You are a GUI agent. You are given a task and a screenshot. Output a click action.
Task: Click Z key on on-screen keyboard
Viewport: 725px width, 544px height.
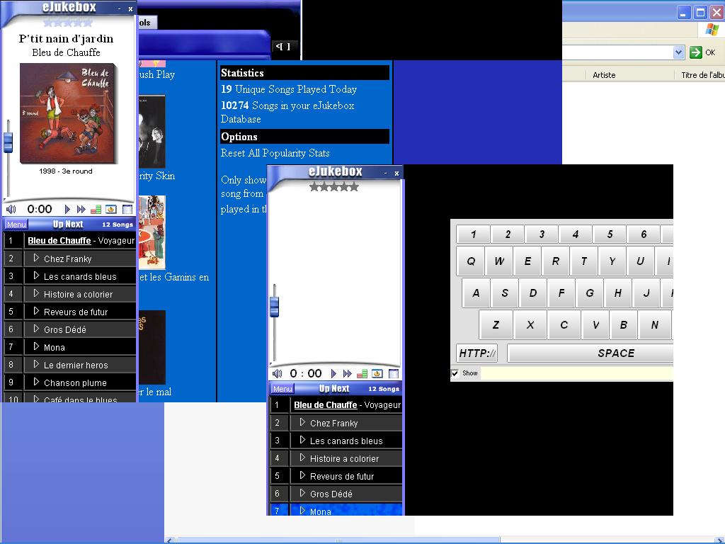coord(496,324)
